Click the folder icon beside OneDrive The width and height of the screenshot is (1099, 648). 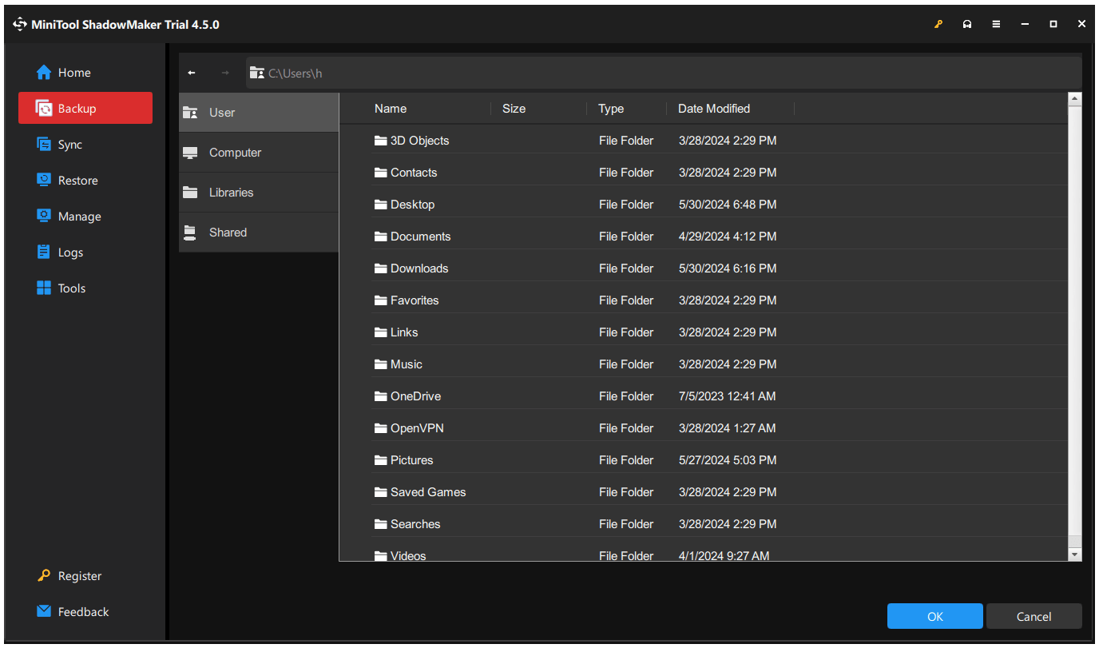[x=381, y=396]
